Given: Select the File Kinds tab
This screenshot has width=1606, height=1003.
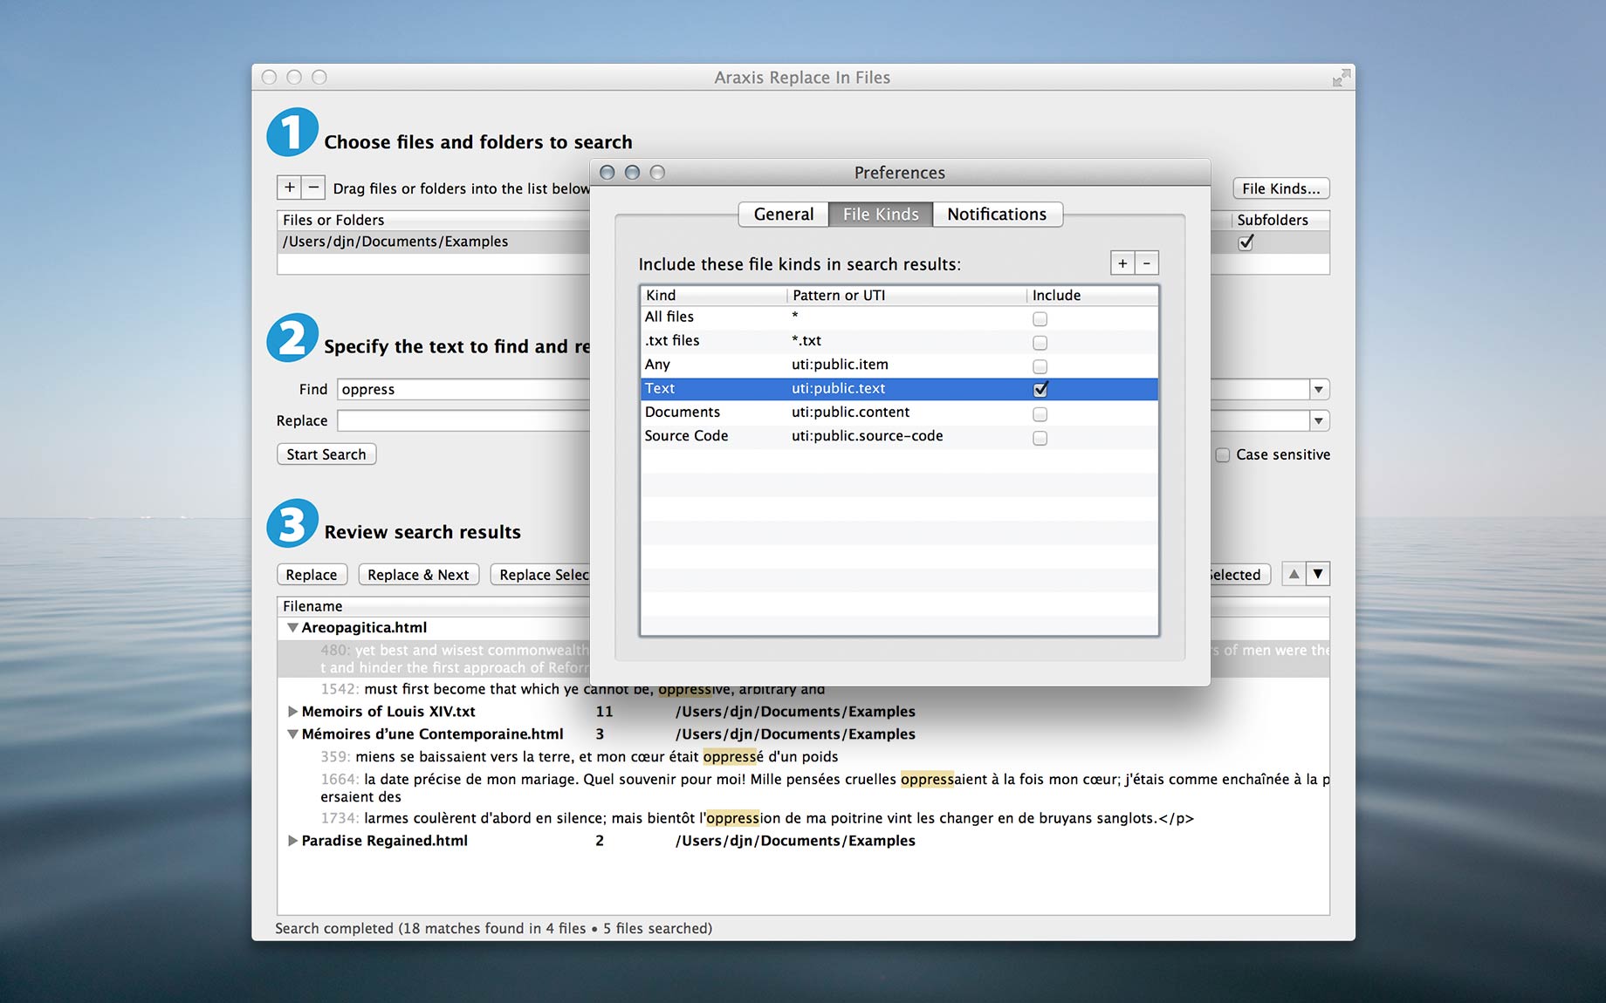Looking at the screenshot, I should click(880, 214).
